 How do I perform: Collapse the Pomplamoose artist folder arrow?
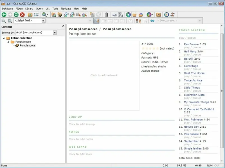(x=8, y=42)
